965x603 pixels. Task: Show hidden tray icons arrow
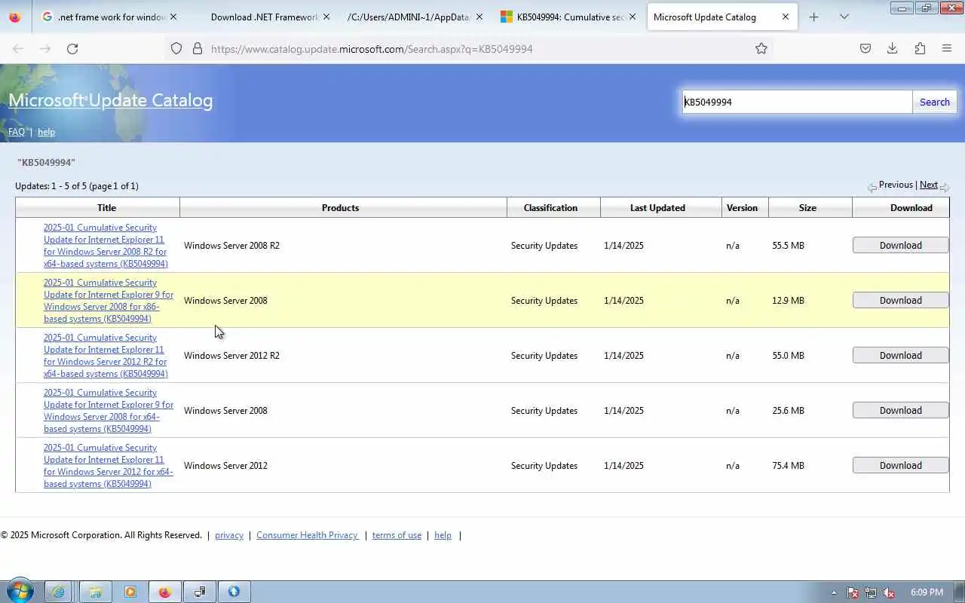[834, 592]
